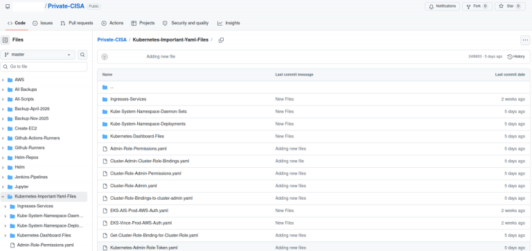
Task: Select Helm-Repos in the file tree
Action: click(26, 157)
